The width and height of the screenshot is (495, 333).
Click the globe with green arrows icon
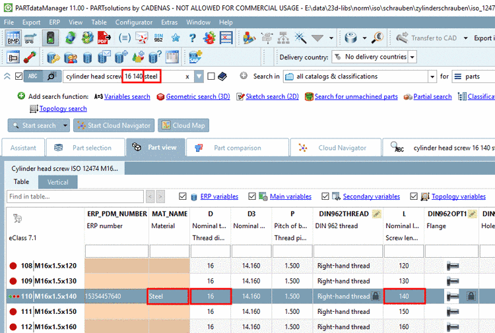coord(71,38)
